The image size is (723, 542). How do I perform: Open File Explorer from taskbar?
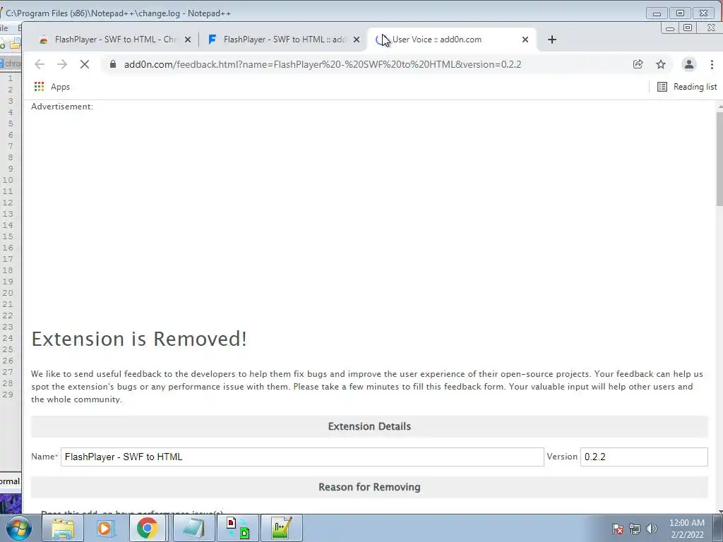(63, 528)
